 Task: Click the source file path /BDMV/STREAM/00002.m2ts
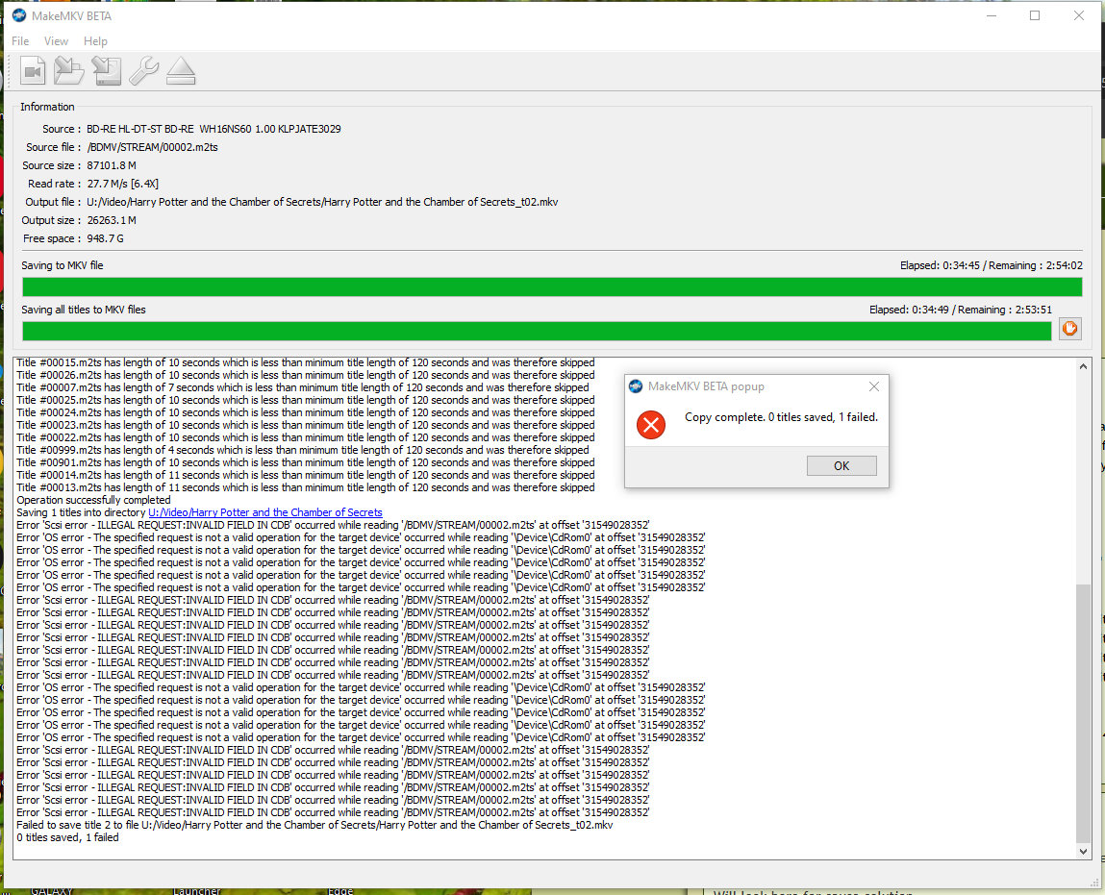152,147
